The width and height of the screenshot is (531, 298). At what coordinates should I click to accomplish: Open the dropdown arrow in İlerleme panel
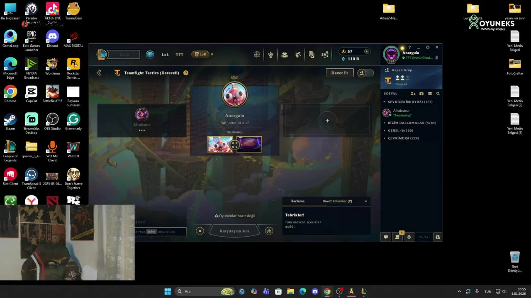[365, 201]
